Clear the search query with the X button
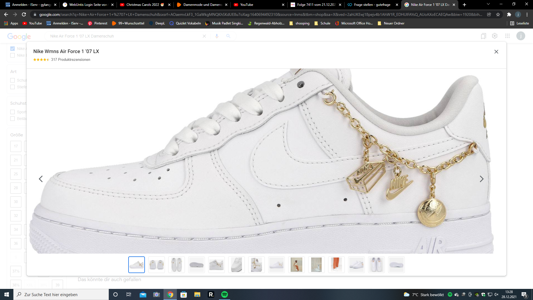This screenshot has height=300, width=533. tap(205, 36)
